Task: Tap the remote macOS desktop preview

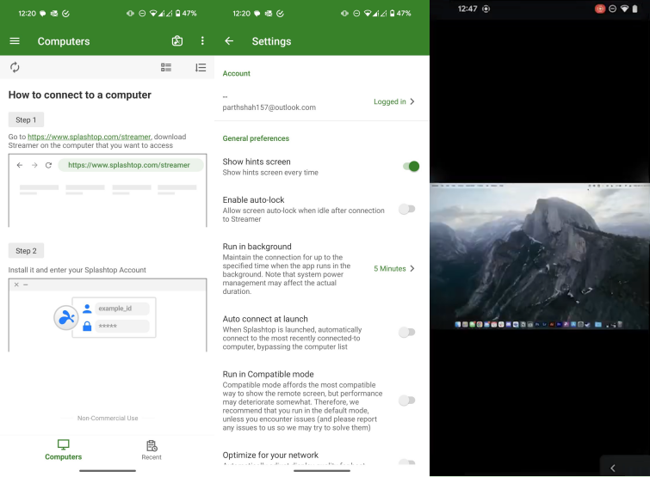Action: 539,255
